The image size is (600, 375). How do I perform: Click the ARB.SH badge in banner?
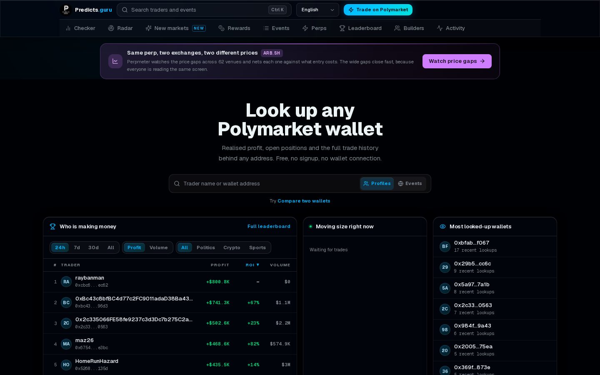(272, 53)
